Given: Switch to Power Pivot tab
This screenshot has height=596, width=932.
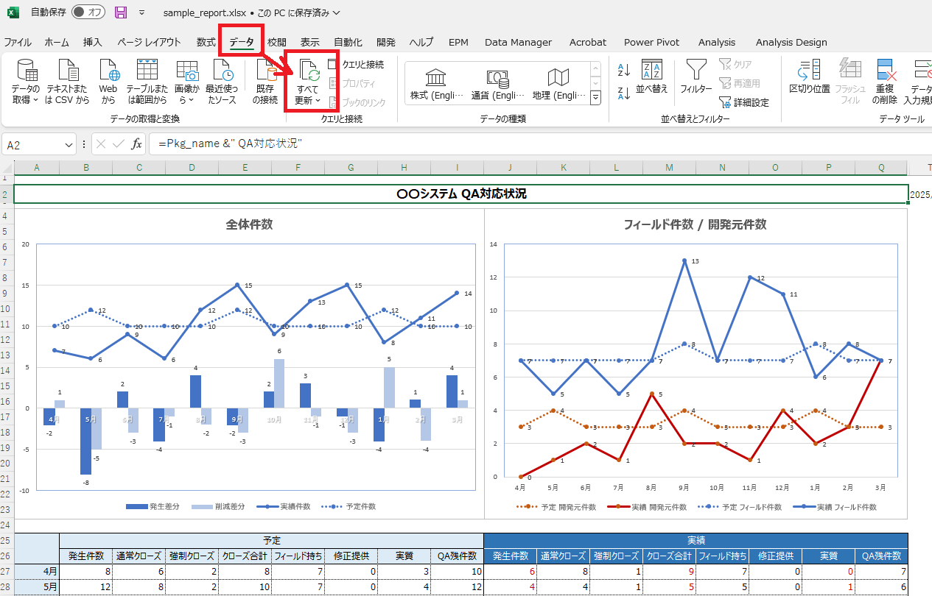Looking at the screenshot, I should (x=651, y=42).
